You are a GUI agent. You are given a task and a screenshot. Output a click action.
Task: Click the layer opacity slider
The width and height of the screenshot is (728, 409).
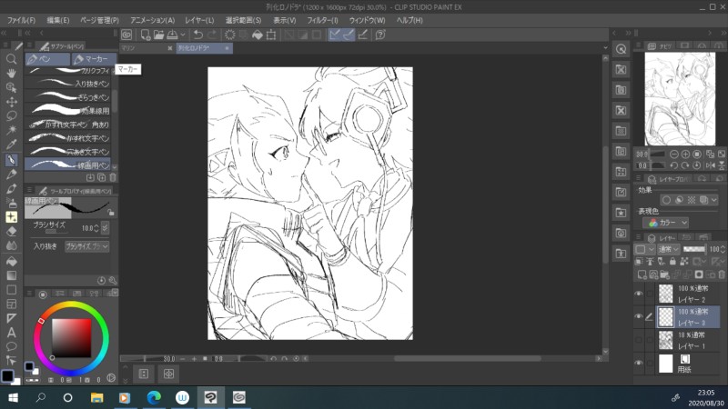coord(694,249)
